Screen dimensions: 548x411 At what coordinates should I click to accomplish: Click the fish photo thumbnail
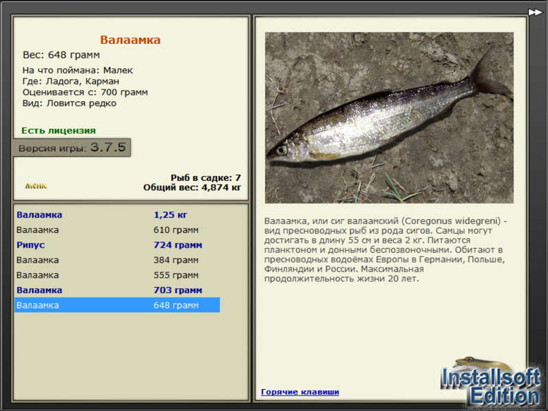click(389, 118)
